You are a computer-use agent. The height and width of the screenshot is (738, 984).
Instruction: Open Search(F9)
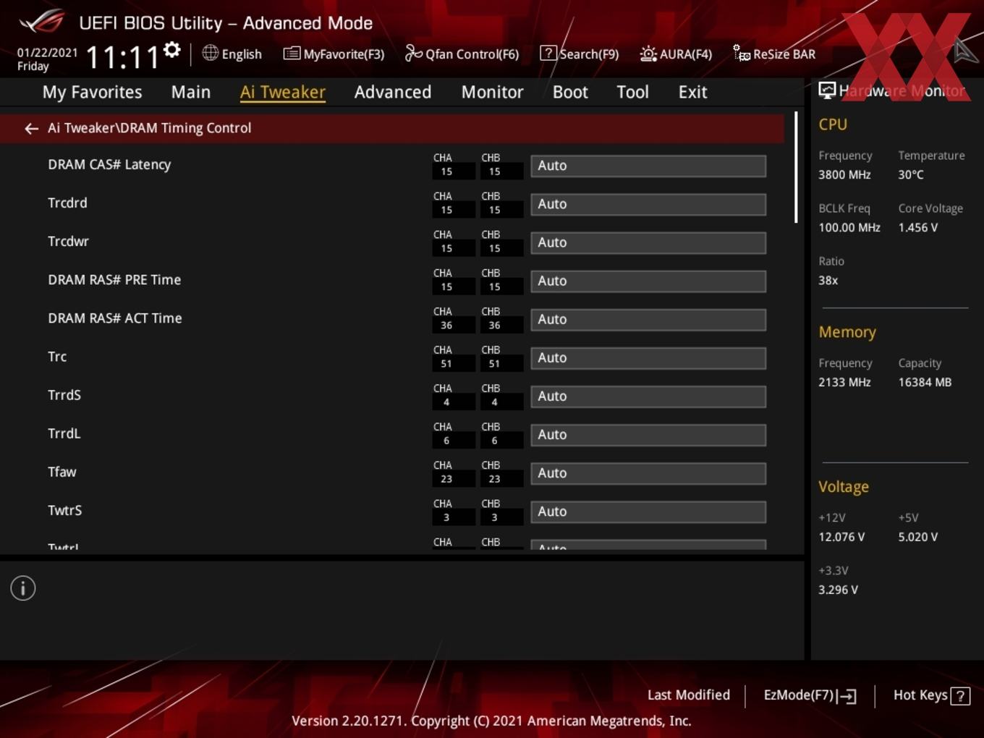point(580,54)
